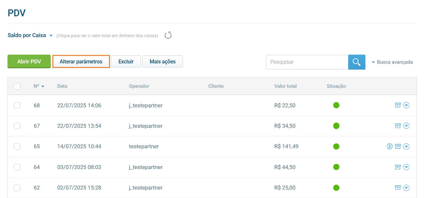Open the row actions dropdown for sale 68
Screen dimensions: 424x198
(x=406, y=105)
